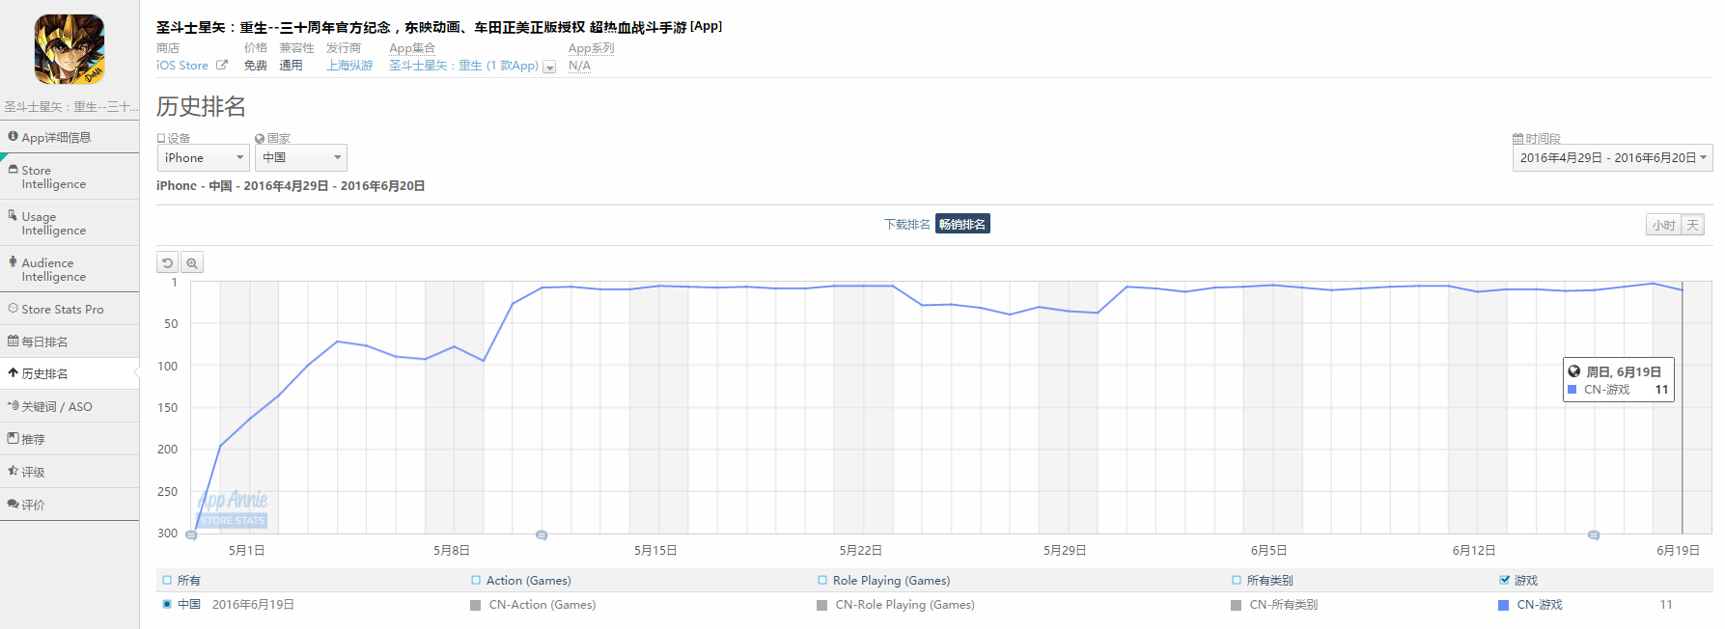The image size is (1725, 629).
Task: Open Usage Intelligence in the sidebar
Action: (x=70, y=223)
